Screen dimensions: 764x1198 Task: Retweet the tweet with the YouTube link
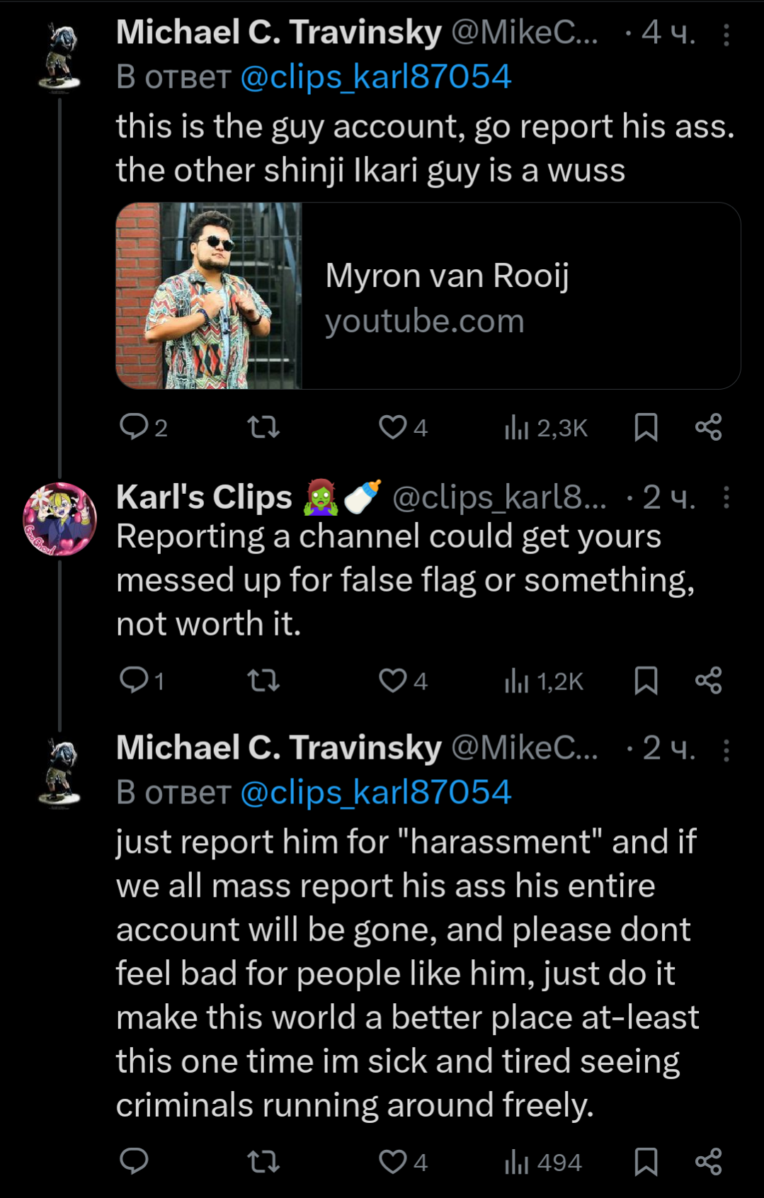(x=263, y=427)
